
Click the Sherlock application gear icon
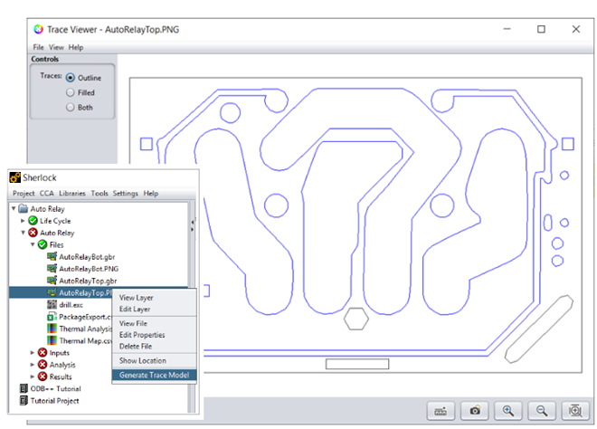(14, 177)
